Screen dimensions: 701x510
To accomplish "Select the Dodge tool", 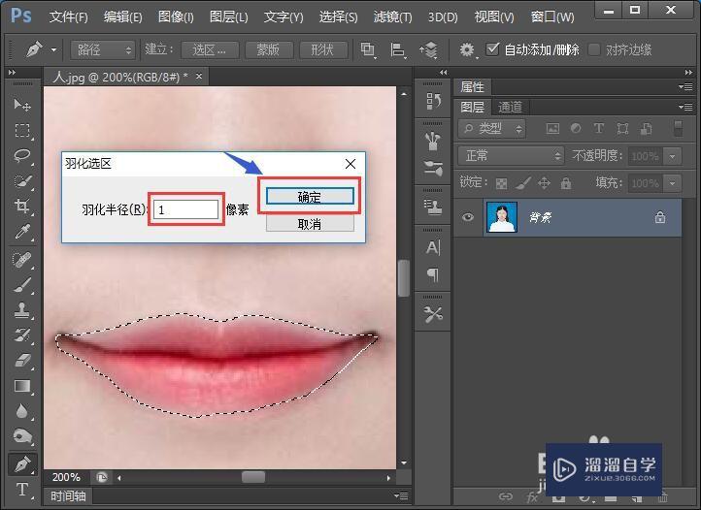I will click(22, 436).
